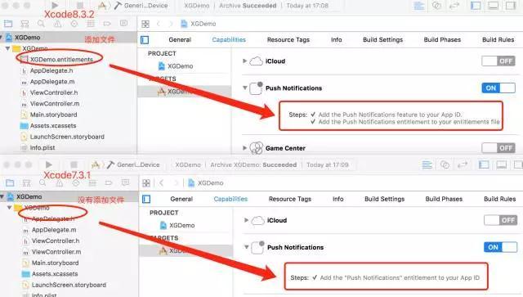
Task: Open Breakpoint navigator in upper Xcode window
Action: [107, 24]
